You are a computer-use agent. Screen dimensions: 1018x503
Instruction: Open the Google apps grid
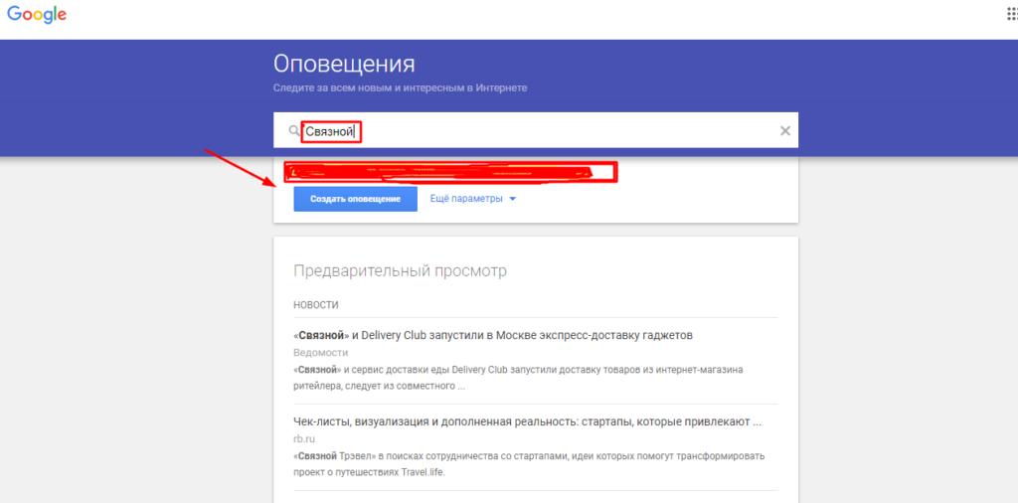point(1012,14)
